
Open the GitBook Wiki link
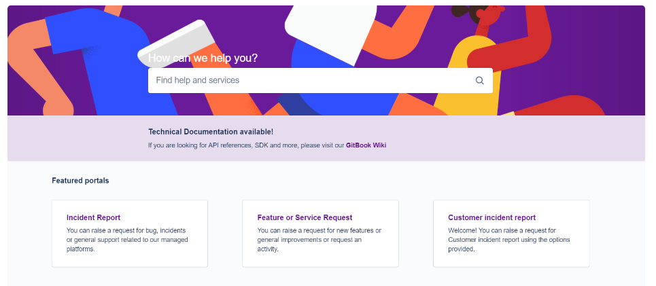[x=366, y=145]
